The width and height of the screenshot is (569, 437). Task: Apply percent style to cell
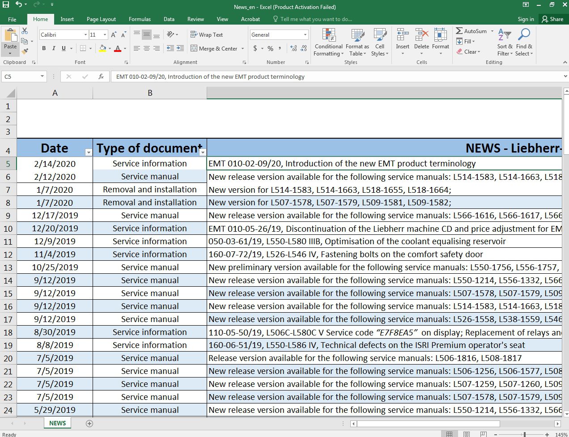click(270, 48)
